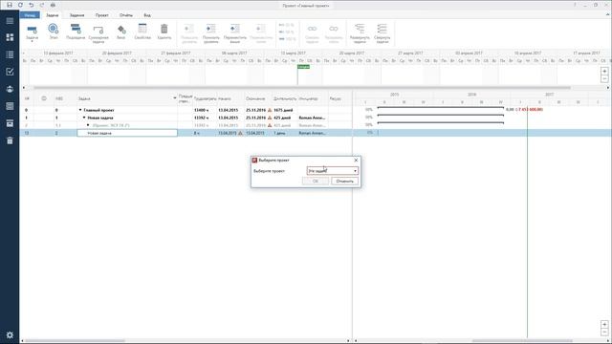Click the print icon in title bar
The image size is (612, 344).
pyautogui.click(x=53, y=5)
